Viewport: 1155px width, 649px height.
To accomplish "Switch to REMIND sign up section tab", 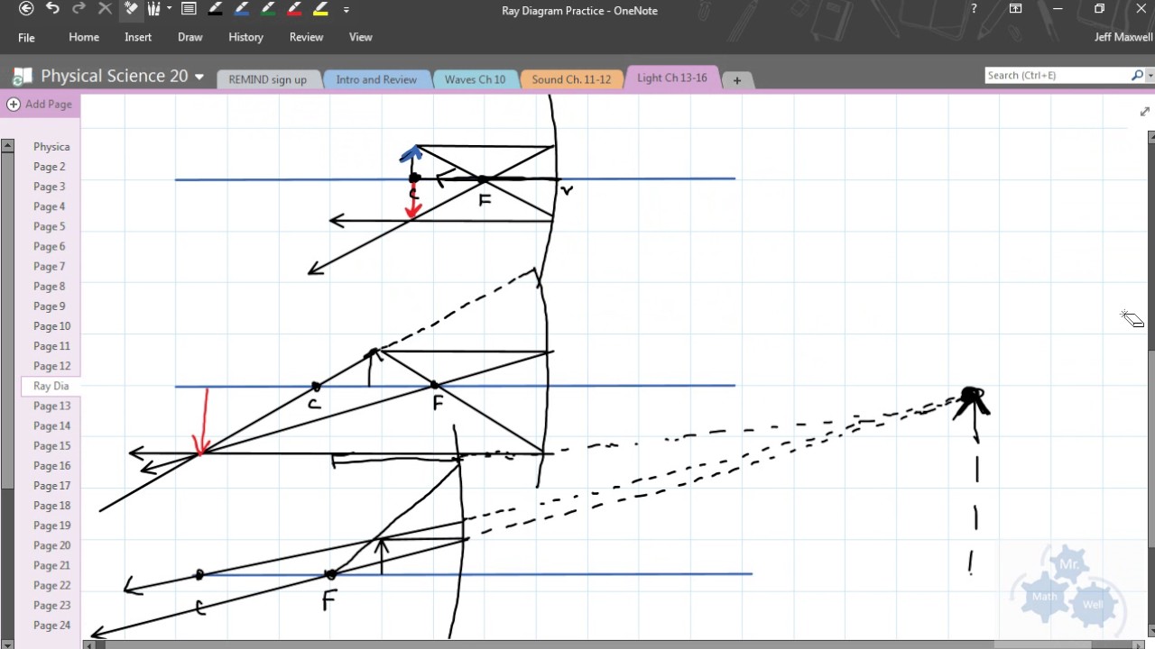I will click(x=267, y=79).
